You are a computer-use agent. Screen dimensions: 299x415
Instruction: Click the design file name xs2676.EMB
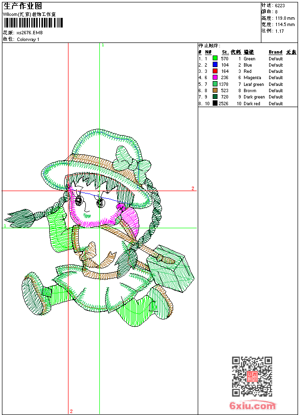coord(29,33)
